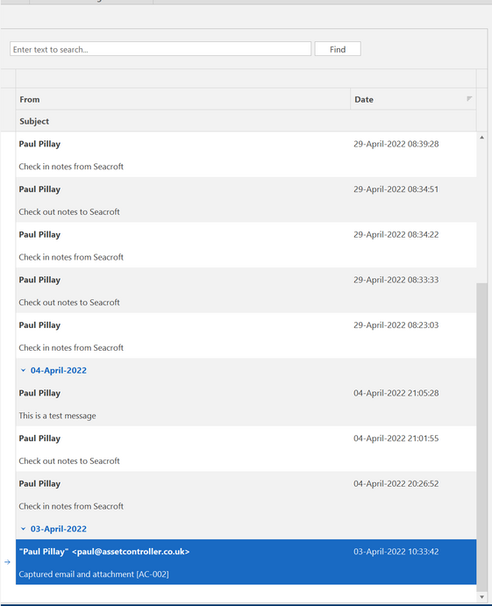Click the Find button
Screen dimensions: 492x606
tap(338, 49)
